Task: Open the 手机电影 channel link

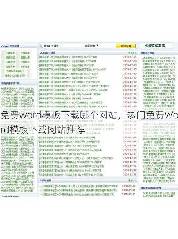Action: point(25,67)
